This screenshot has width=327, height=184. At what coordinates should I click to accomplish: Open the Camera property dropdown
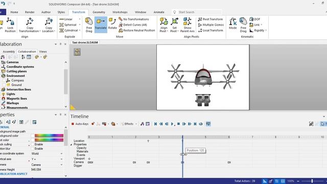click(61, 165)
